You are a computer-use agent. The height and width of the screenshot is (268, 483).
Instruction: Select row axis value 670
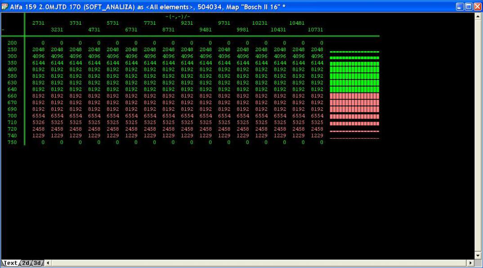pos(12,103)
